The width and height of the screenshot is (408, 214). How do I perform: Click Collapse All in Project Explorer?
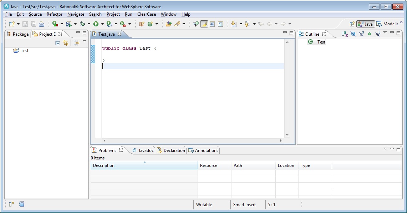58,43
